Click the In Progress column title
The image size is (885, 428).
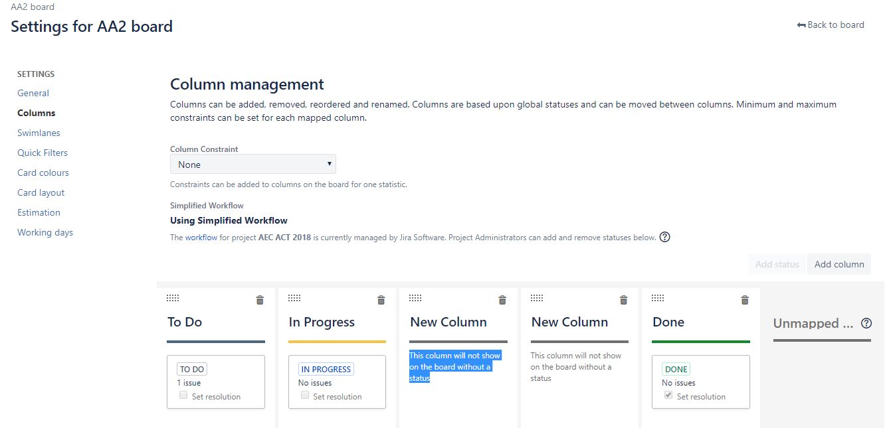[322, 322]
